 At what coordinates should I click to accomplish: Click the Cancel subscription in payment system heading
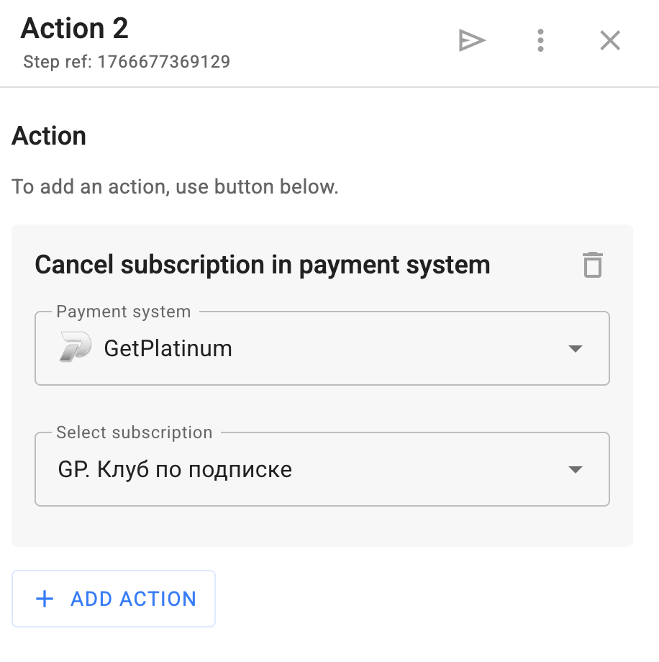(x=263, y=265)
